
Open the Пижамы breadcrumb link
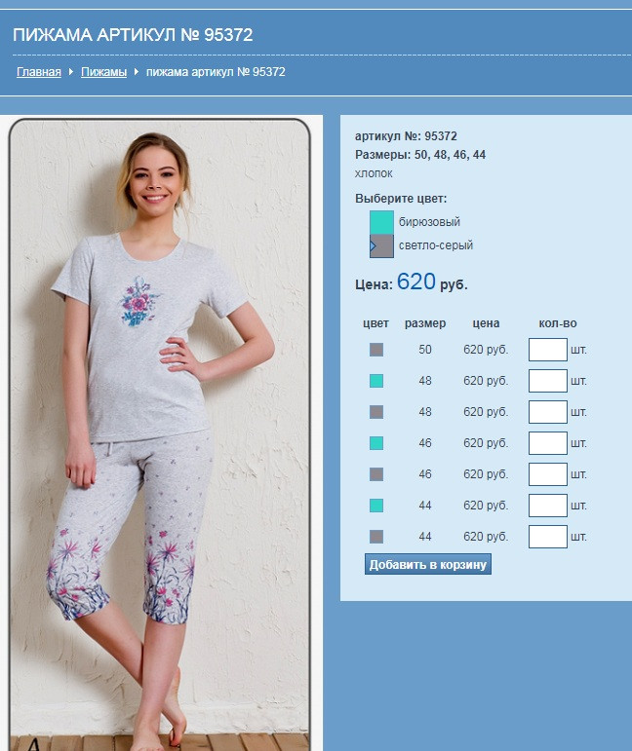point(103,72)
